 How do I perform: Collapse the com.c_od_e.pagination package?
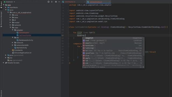point(8,12)
